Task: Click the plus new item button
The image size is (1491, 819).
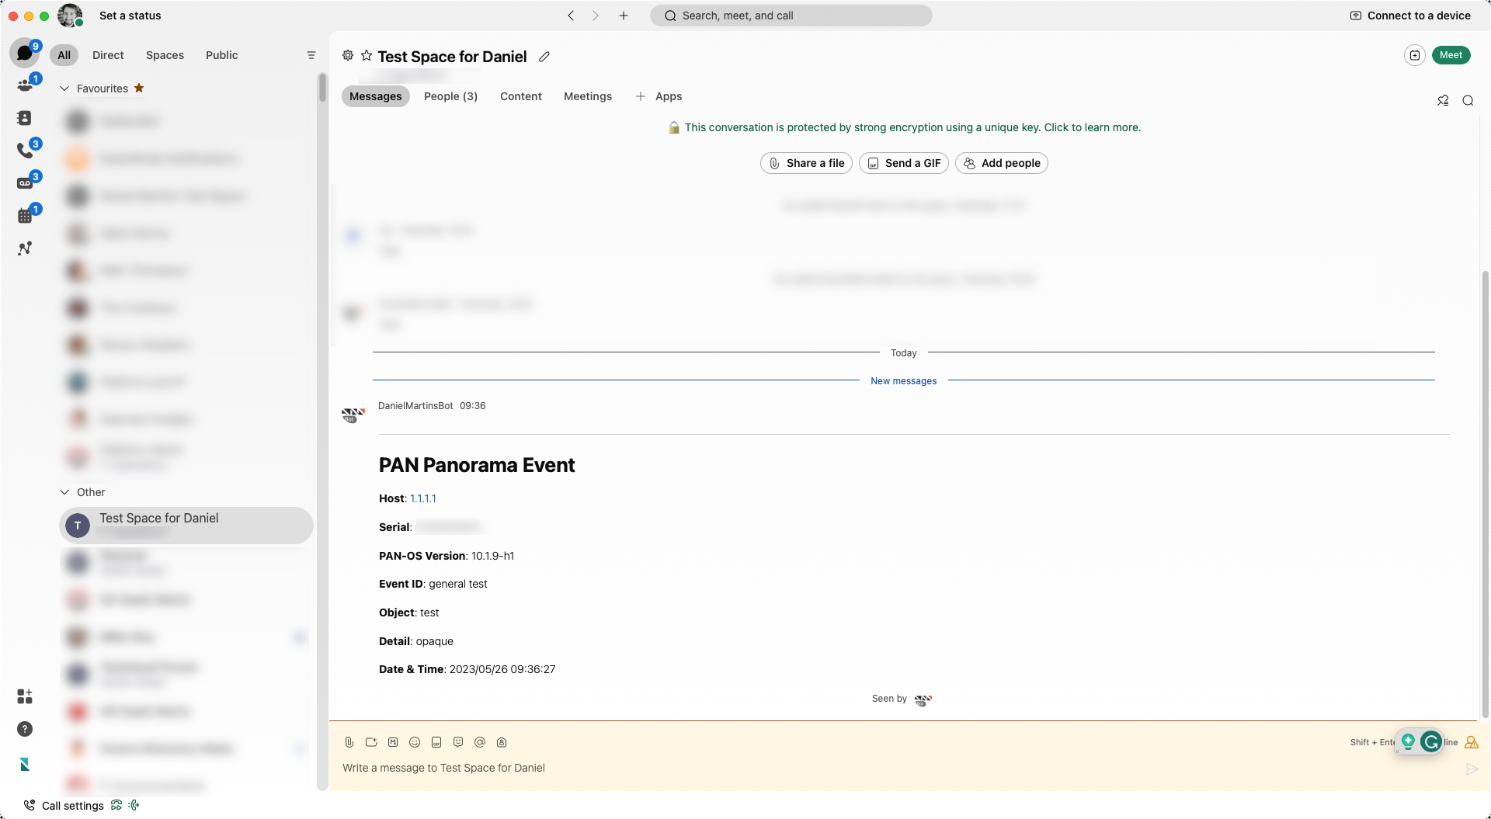Action: tap(624, 16)
